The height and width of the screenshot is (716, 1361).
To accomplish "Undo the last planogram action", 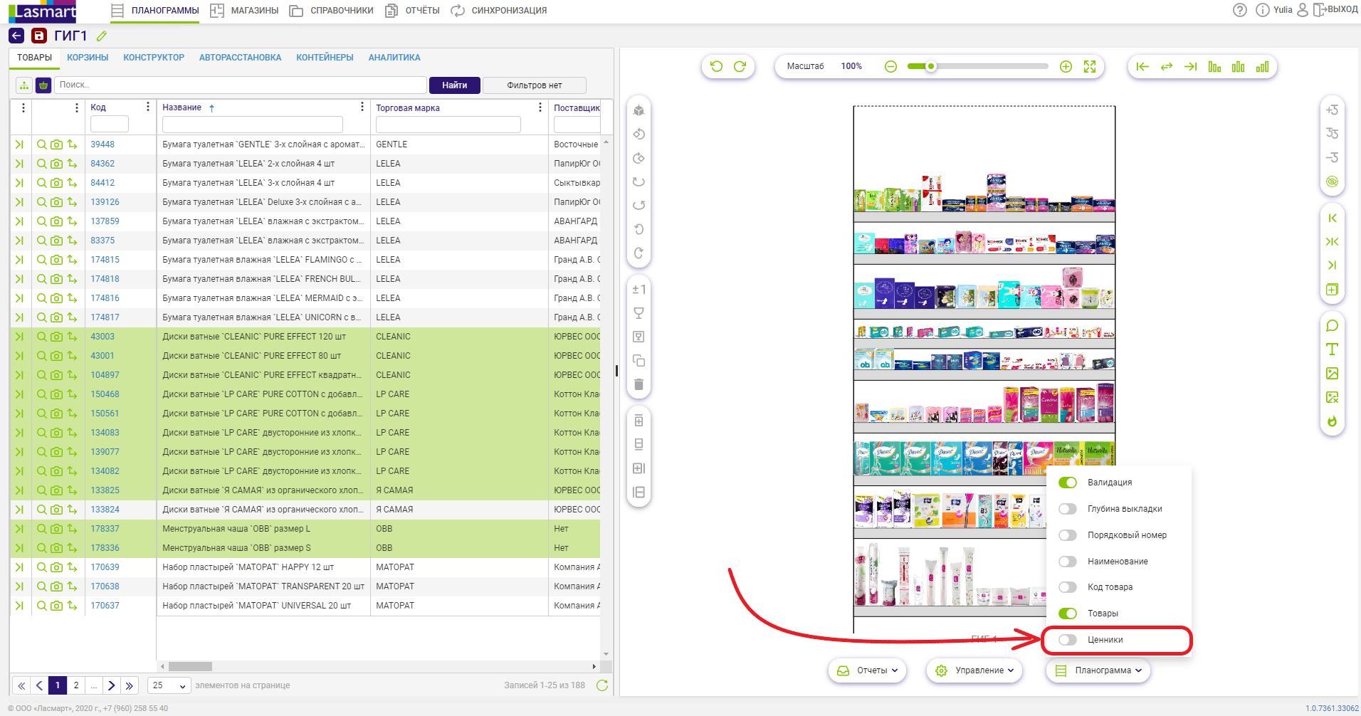I will point(716,66).
